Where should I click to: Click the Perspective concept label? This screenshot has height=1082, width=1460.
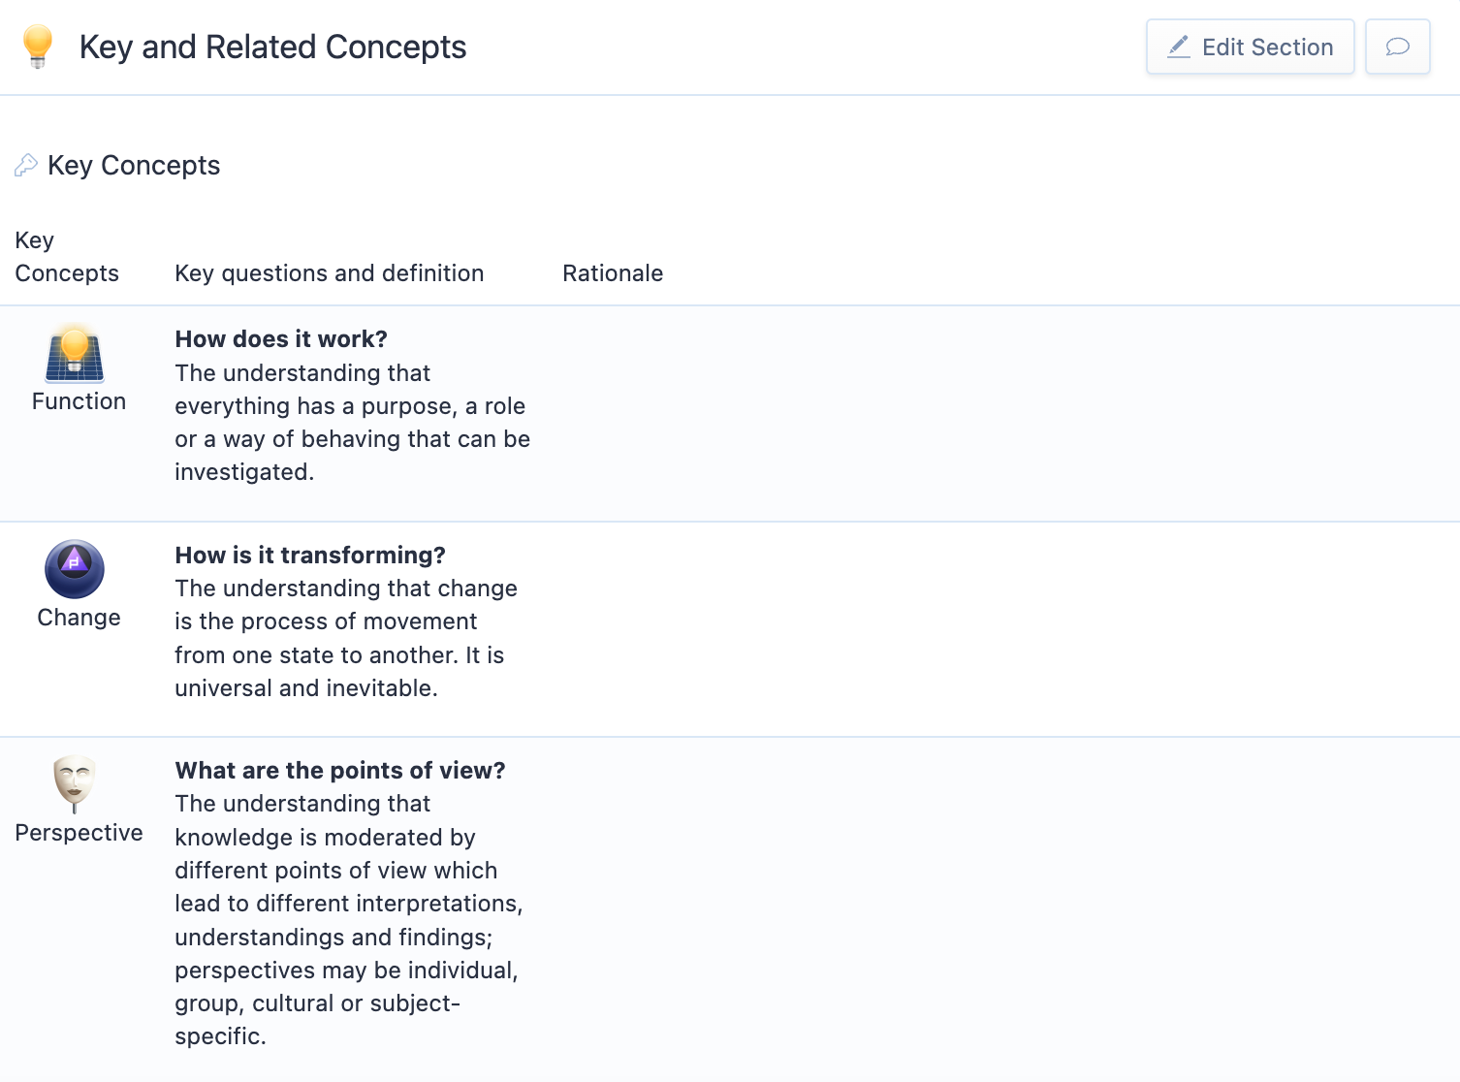[x=79, y=833]
